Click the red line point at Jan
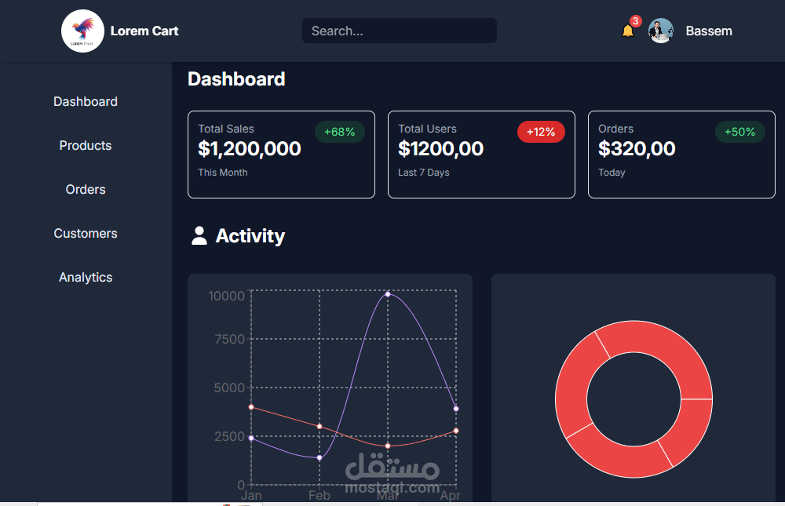This screenshot has width=785, height=506. coord(251,407)
